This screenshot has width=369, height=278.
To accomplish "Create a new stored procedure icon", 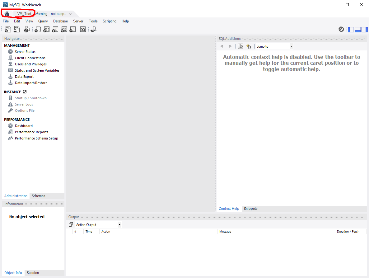I will 64,30.
